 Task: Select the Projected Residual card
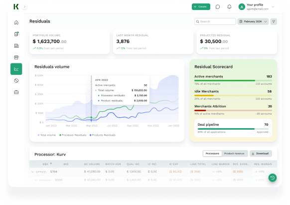click(x=237, y=42)
